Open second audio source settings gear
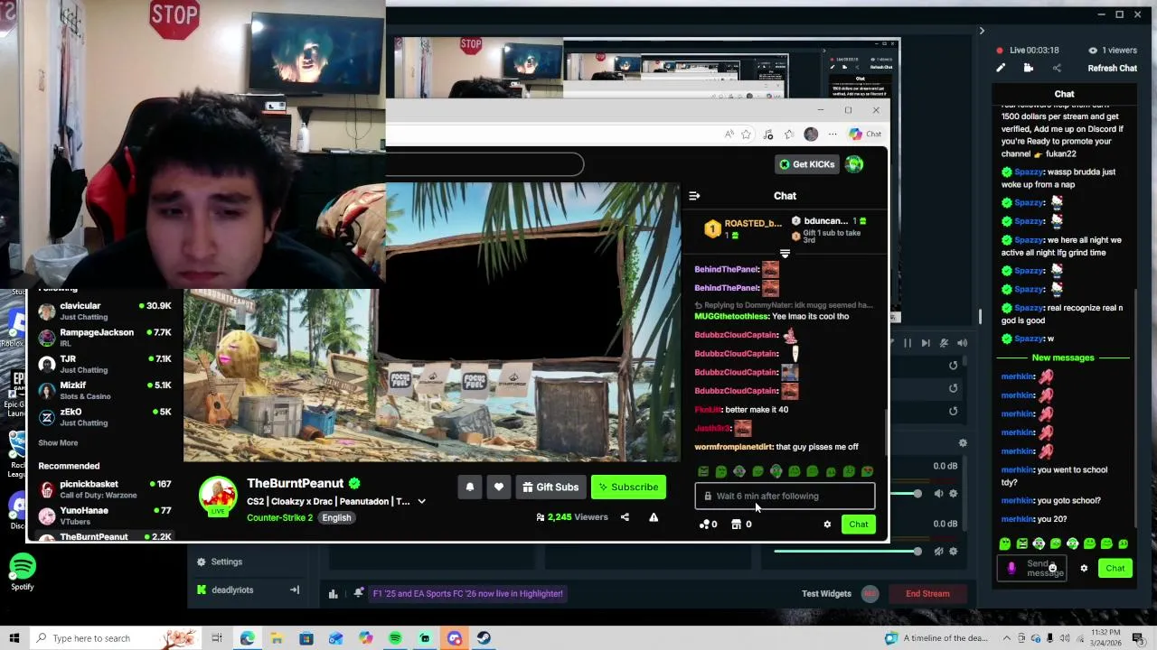This screenshot has height=650, width=1157. point(953,552)
